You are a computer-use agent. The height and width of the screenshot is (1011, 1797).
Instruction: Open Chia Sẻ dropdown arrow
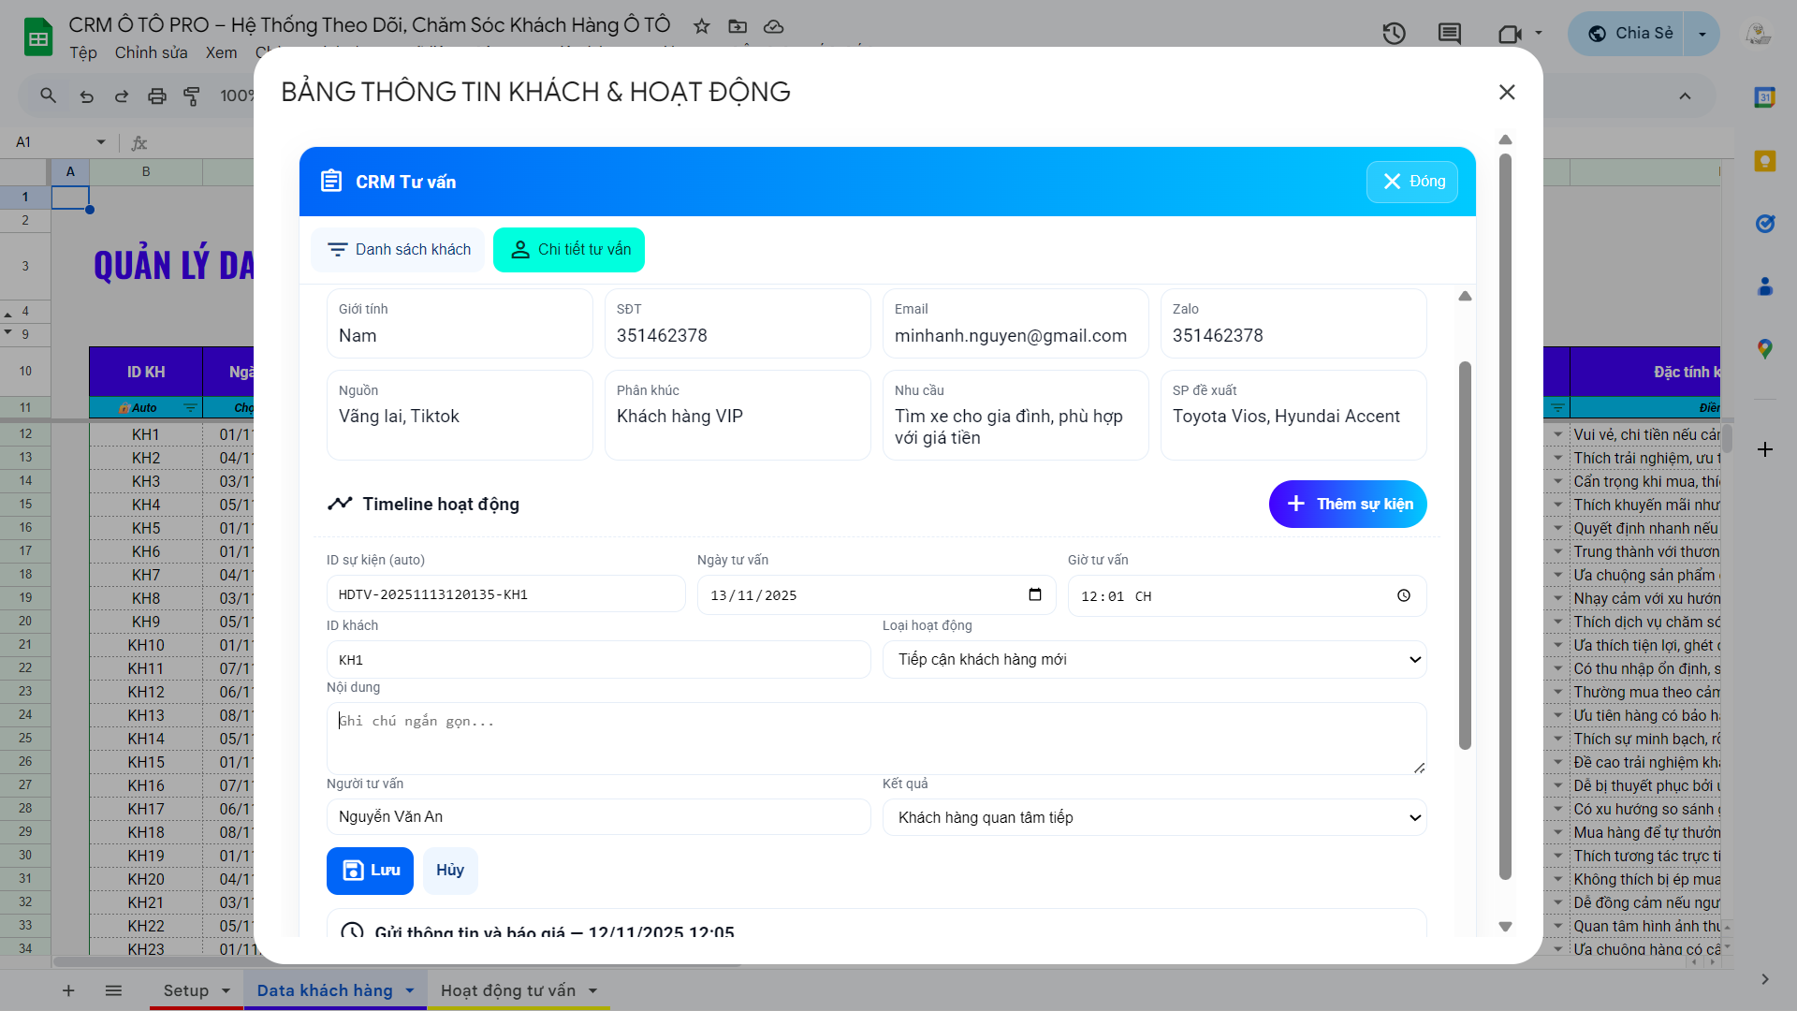[1702, 34]
